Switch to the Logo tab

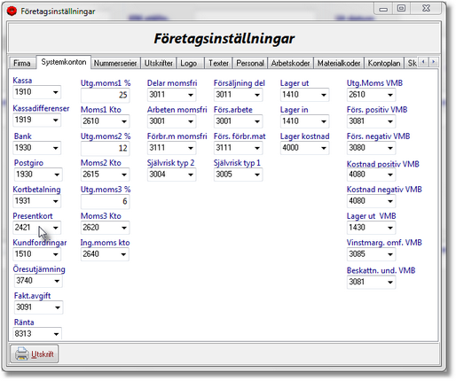189,63
